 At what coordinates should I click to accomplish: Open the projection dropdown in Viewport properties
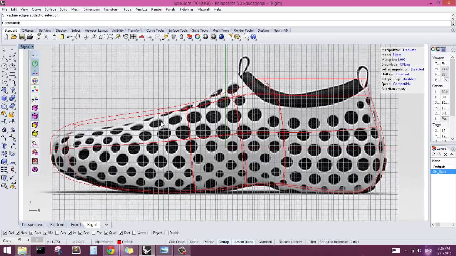[446, 80]
